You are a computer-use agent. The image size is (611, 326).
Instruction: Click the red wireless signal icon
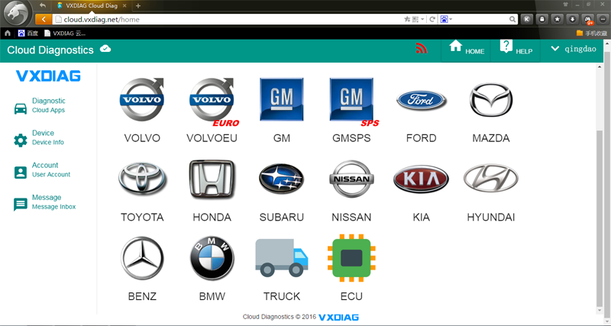pyautogui.click(x=422, y=49)
